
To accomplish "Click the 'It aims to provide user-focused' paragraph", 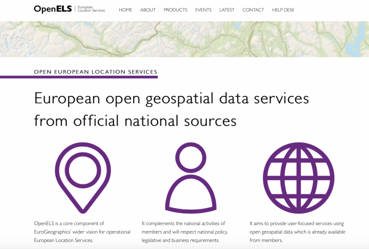I will (297, 232).
